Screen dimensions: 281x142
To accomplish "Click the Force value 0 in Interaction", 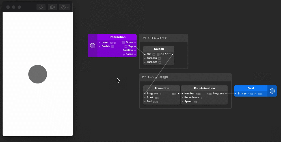I will pos(124,54).
